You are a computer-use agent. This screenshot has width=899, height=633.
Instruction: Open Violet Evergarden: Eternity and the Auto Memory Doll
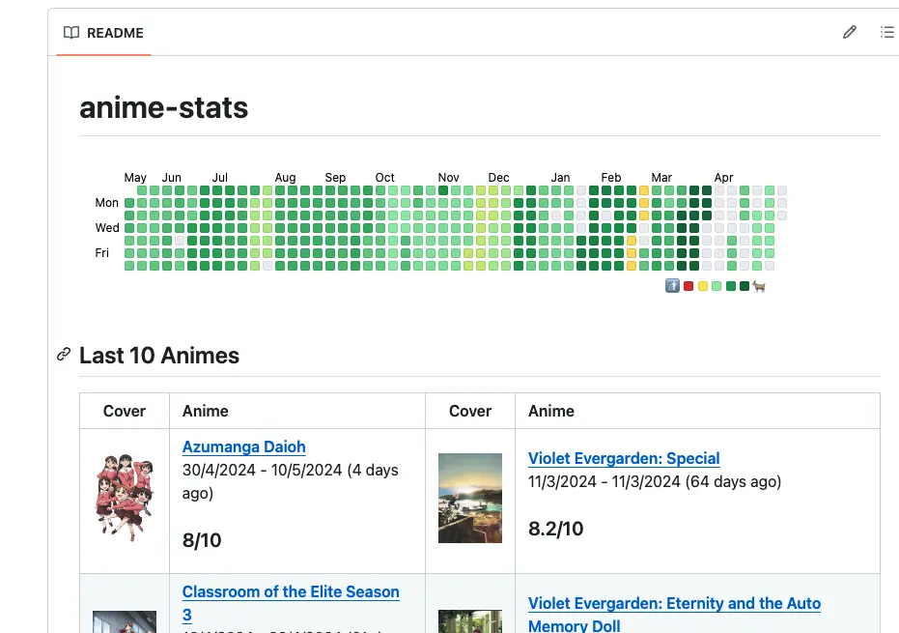click(x=674, y=614)
